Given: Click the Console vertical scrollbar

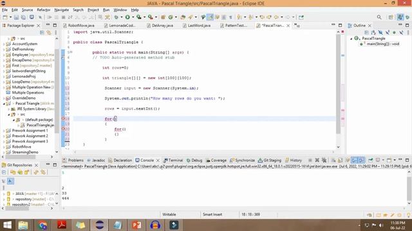Looking at the screenshot, I should (x=409, y=188).
